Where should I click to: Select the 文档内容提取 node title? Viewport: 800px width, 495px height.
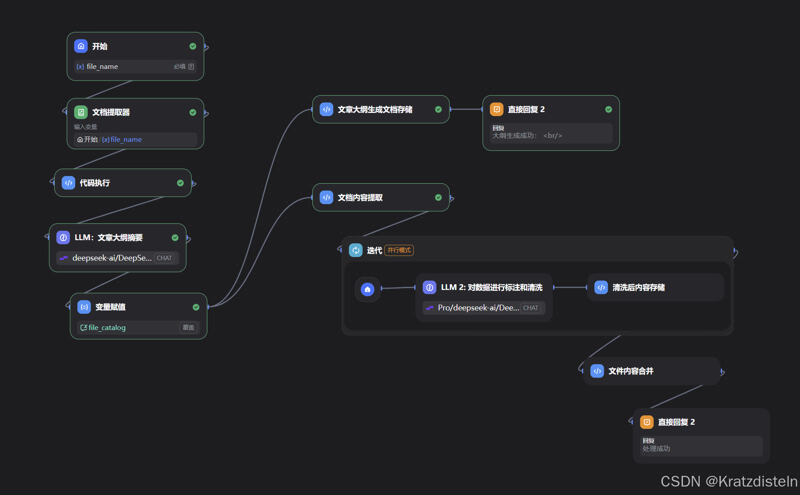[x=360, y=197]
